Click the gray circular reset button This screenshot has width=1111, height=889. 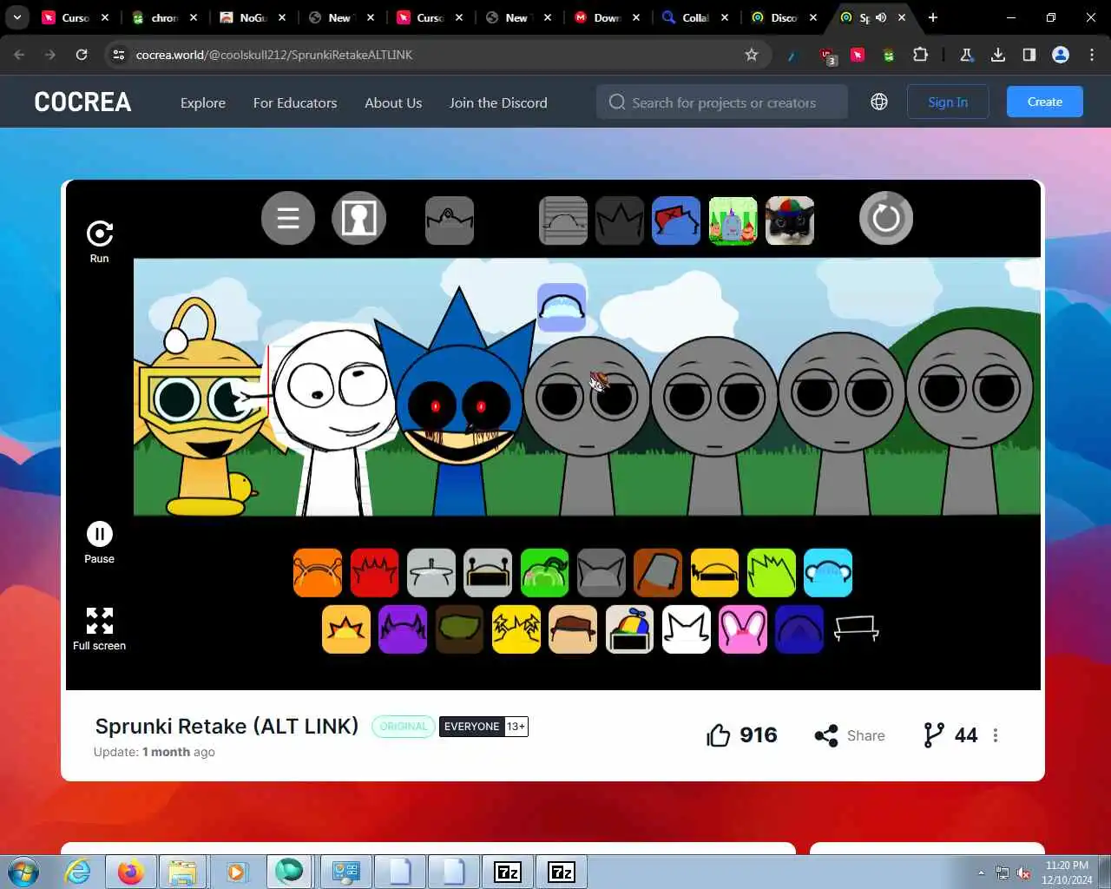(886, 218)
